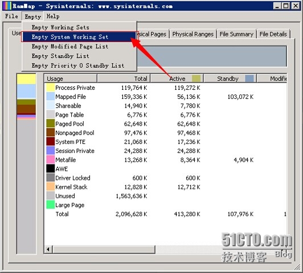Minimize the RamMap window

click(x=277, y=6)
